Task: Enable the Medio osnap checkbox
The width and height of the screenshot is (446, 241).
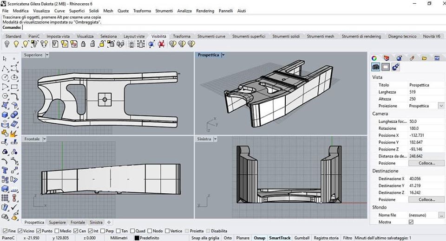Action: point(56,231)
